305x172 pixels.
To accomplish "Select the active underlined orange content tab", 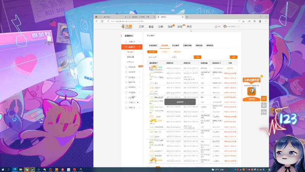I will point(165,45).
